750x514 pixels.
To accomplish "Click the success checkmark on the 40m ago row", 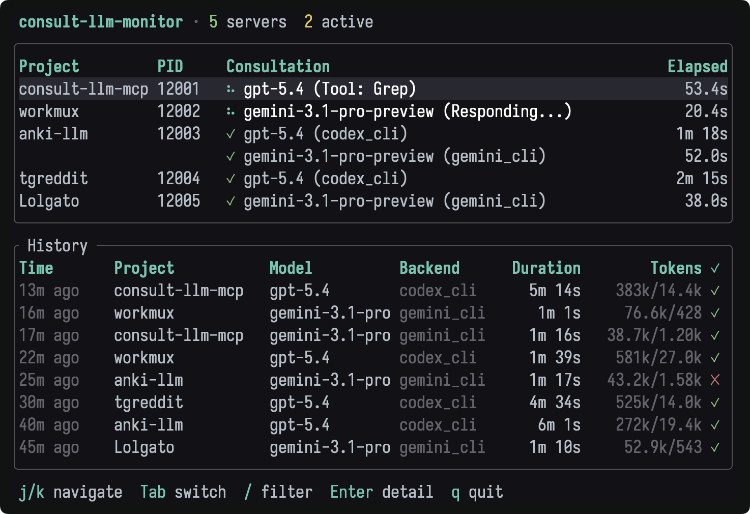I will [715, 425].
